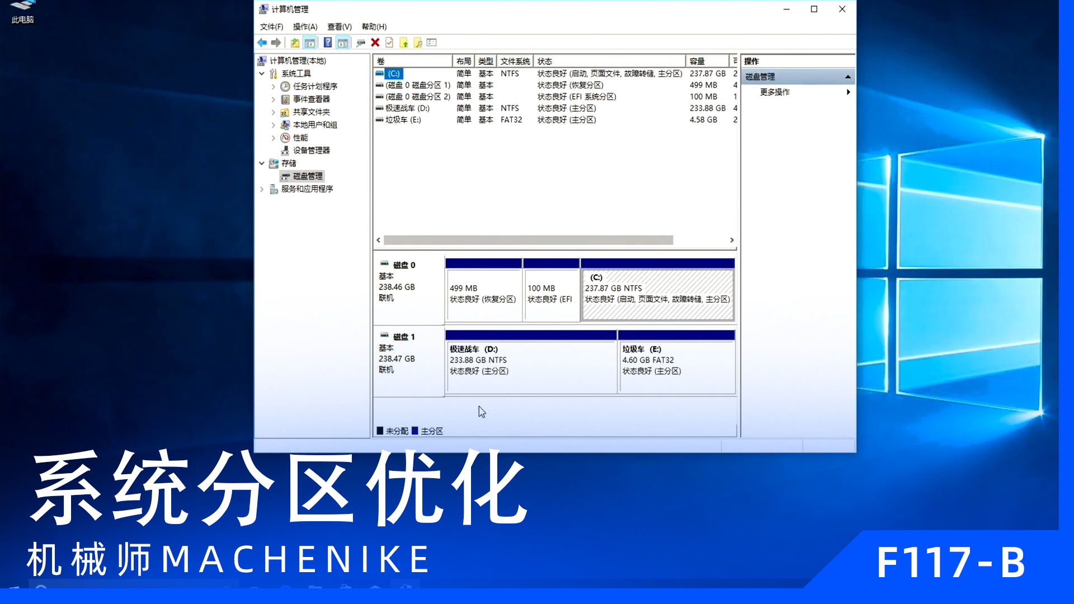This screenshot has width=1074, height=604.
Task: Sort by the 状态 column header
Action: click(x=610, y=61)
